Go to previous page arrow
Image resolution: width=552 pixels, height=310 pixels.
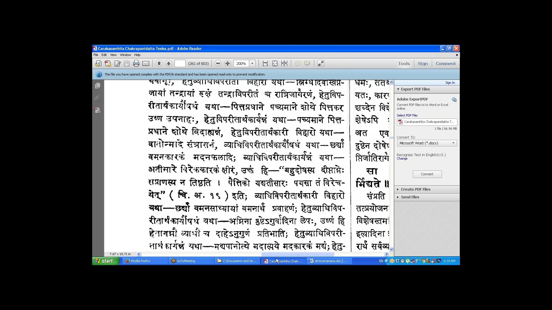(x=159, y=63)
